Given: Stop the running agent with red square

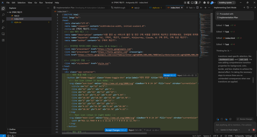Looking at the screenshot, I should pyautogui.click(x=253, y=130).
